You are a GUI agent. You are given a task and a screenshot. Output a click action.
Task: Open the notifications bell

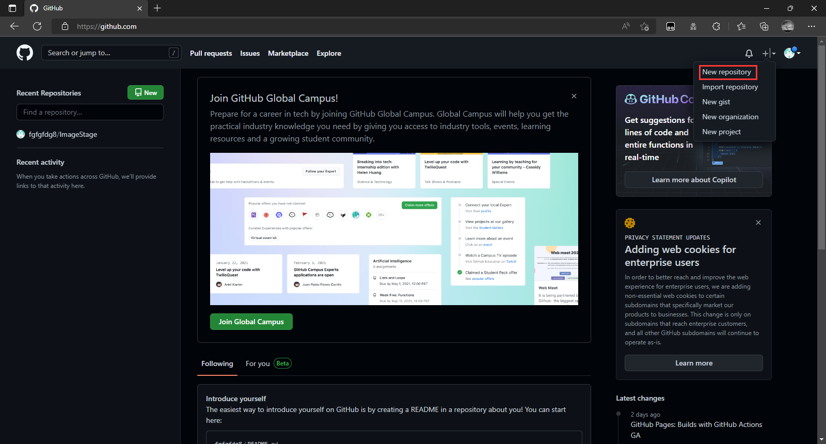click(x=749, y=53)
